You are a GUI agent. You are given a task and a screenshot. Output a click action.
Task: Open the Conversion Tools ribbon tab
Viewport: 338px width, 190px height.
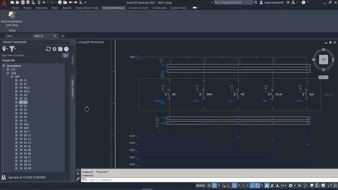coord(138,8)
